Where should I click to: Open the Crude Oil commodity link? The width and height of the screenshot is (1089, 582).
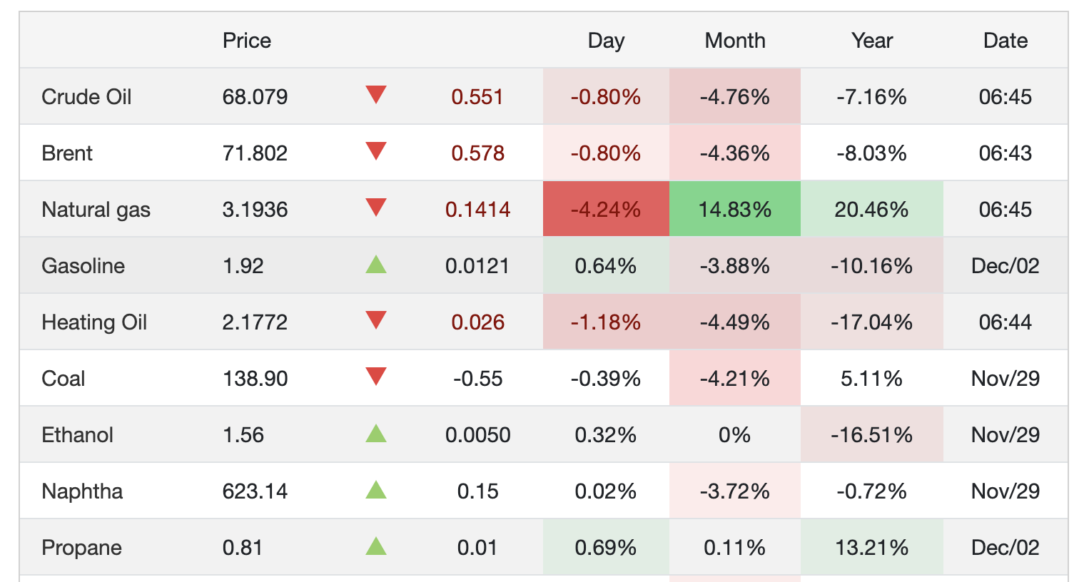click(86, 96)
